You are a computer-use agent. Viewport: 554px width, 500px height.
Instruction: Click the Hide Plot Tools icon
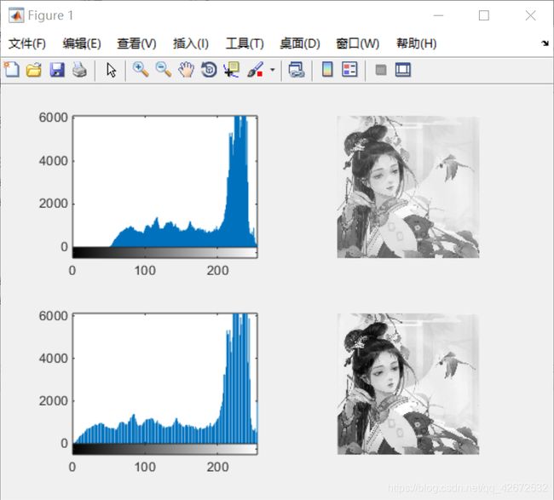(380, 70)
